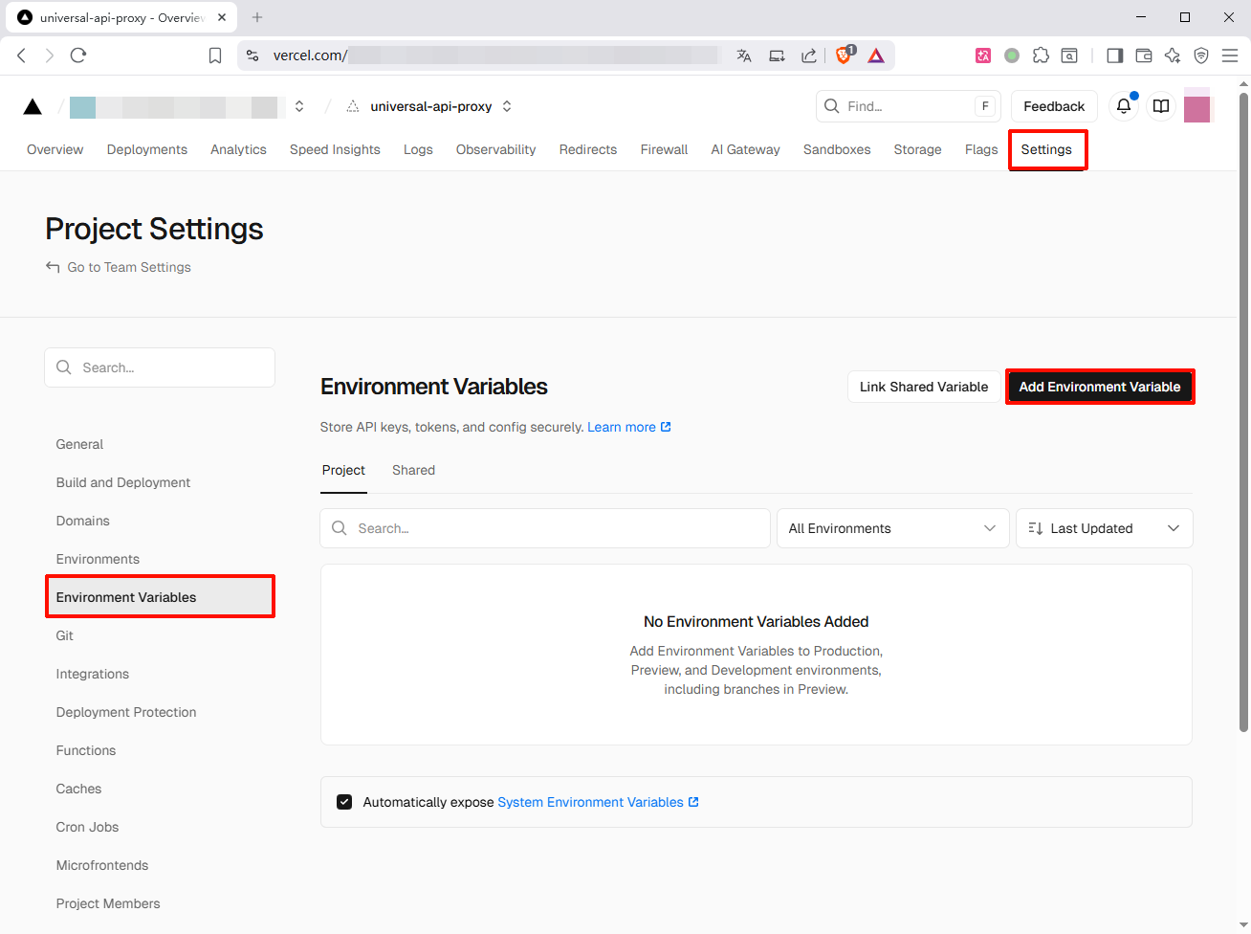Open the browser extensions puzzle icon
1251x934 pixels.
1041,56
